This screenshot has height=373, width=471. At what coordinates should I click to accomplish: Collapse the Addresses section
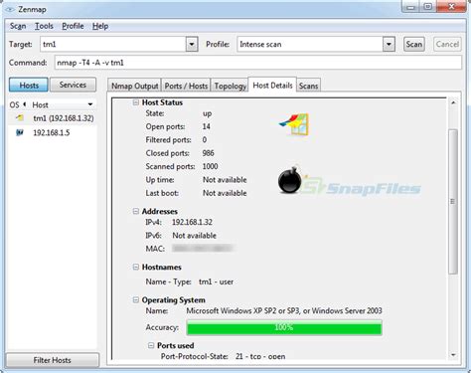coord(135,211)
